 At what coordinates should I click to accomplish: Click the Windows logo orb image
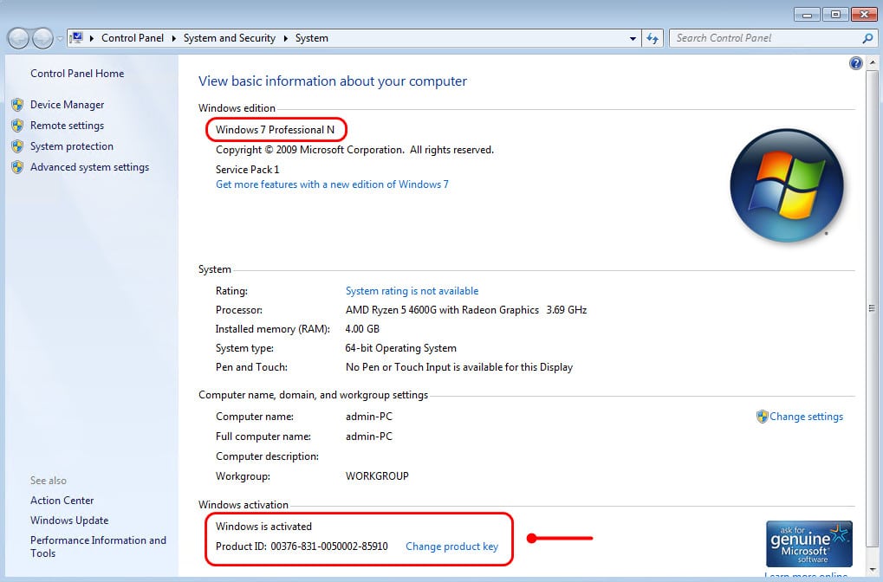tap(786, 185)
